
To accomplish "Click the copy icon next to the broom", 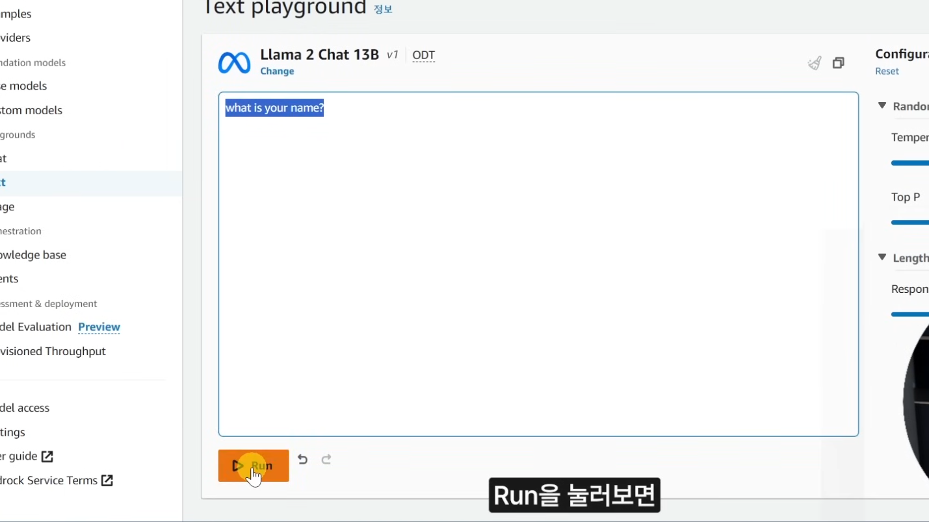I will pos(839,63).
